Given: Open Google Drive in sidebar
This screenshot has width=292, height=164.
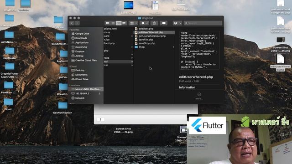Looking at the screenshot, I should tap(82, 34).
